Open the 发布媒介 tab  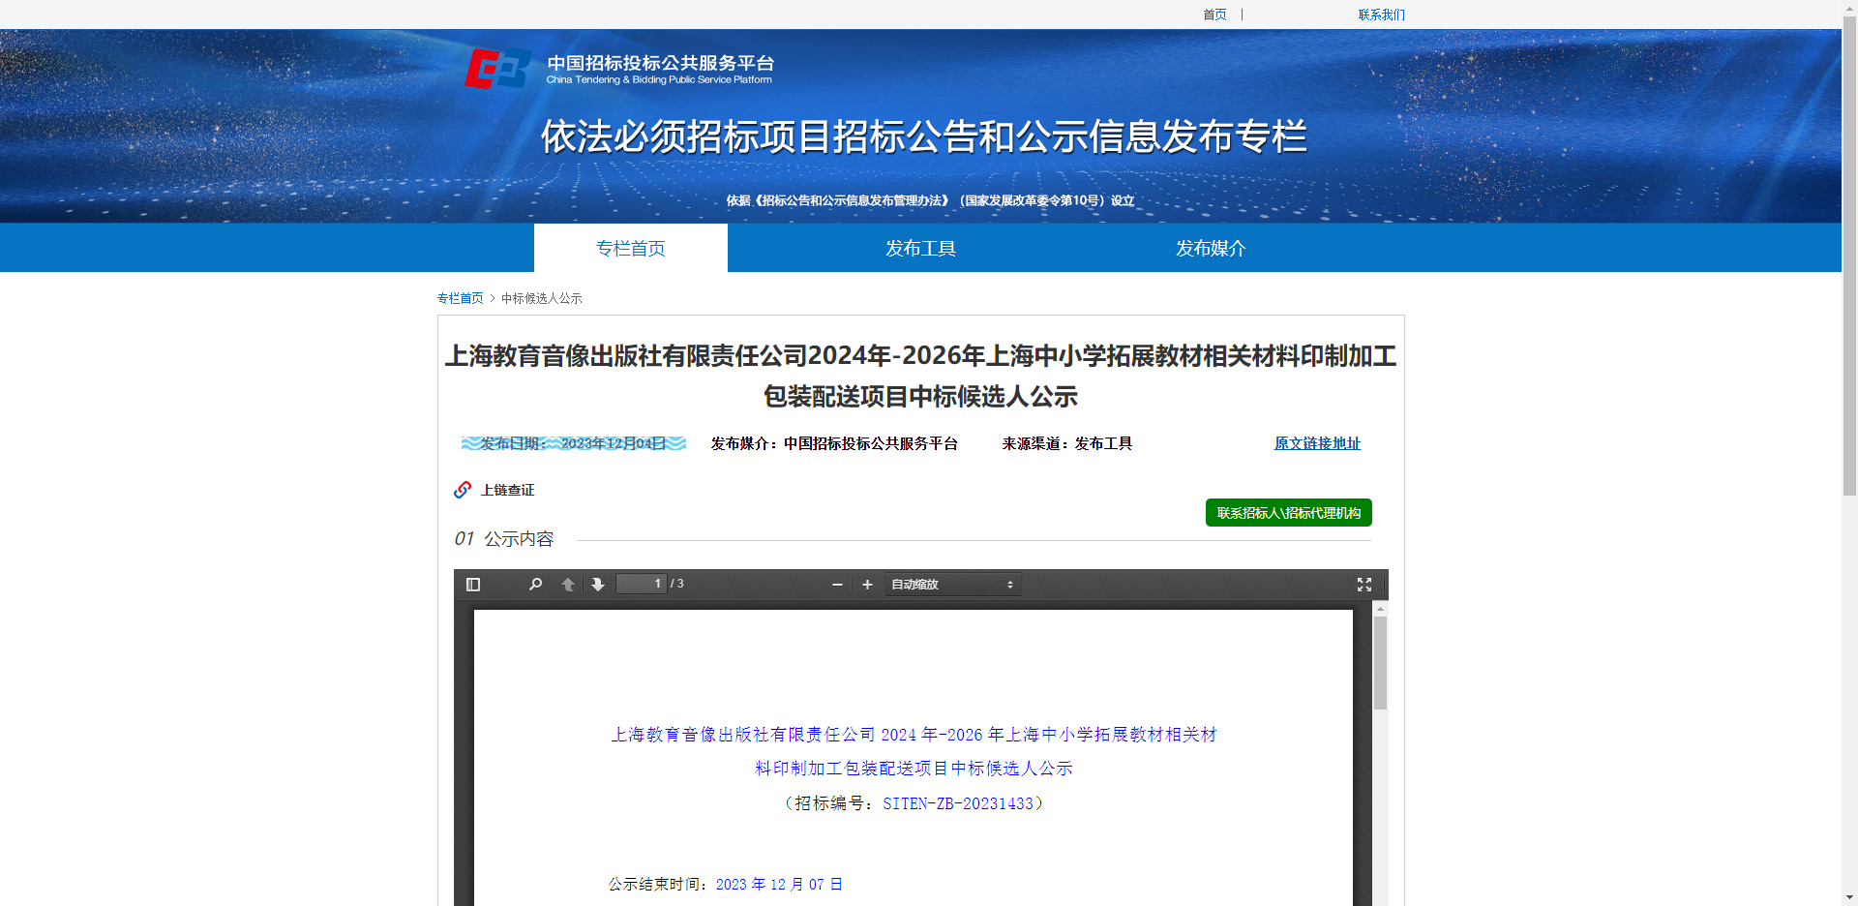tap(1211, 248)
